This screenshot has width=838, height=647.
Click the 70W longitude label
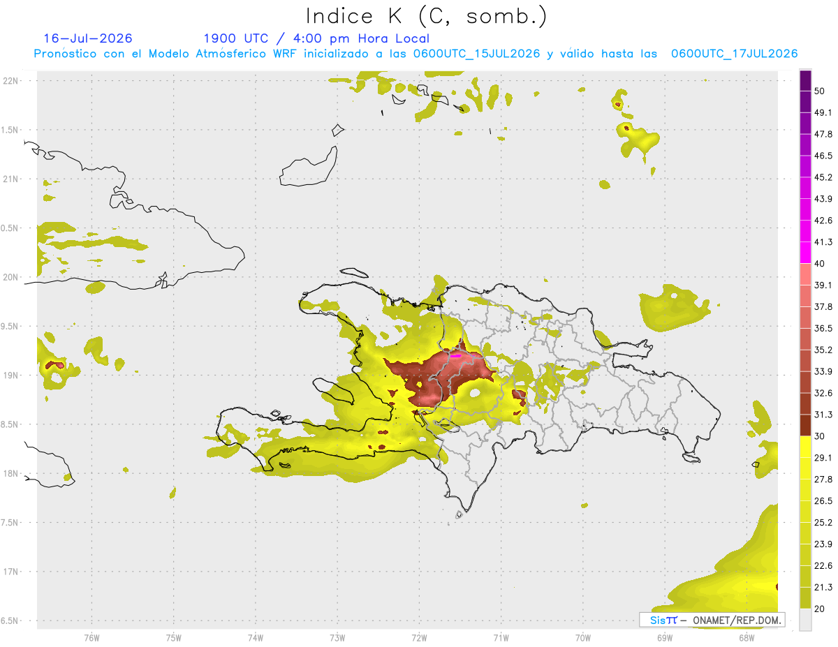583,637
